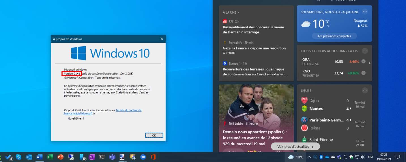Click weather cloud icon in weather card

pyautogui.click(x=306, y=24)
